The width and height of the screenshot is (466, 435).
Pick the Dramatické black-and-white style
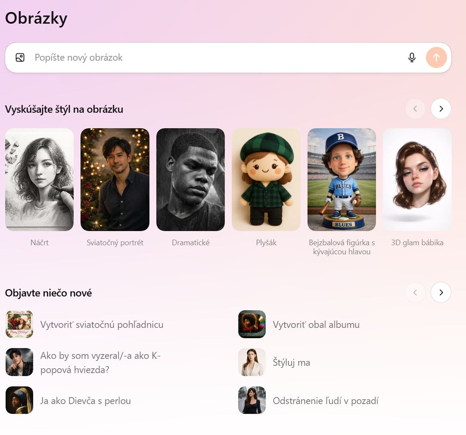pos(190,179)
